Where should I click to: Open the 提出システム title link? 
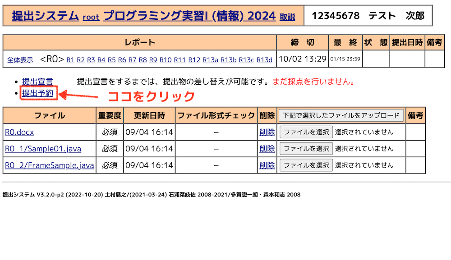pos(45,16)
